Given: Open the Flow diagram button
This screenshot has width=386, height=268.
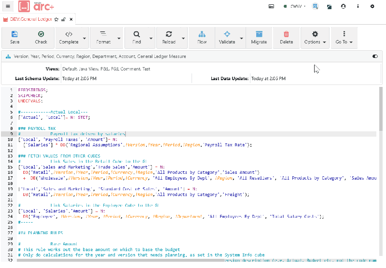Looking at the screenshot, I should [202, 38].
